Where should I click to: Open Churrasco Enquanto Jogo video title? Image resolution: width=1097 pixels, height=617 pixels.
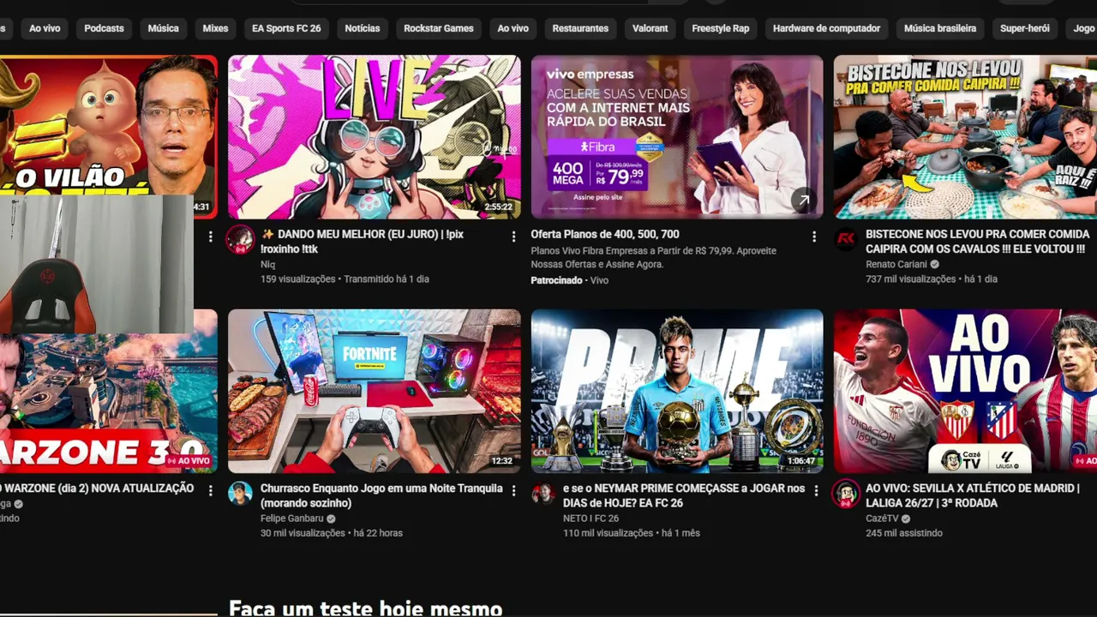click(381, 496)
